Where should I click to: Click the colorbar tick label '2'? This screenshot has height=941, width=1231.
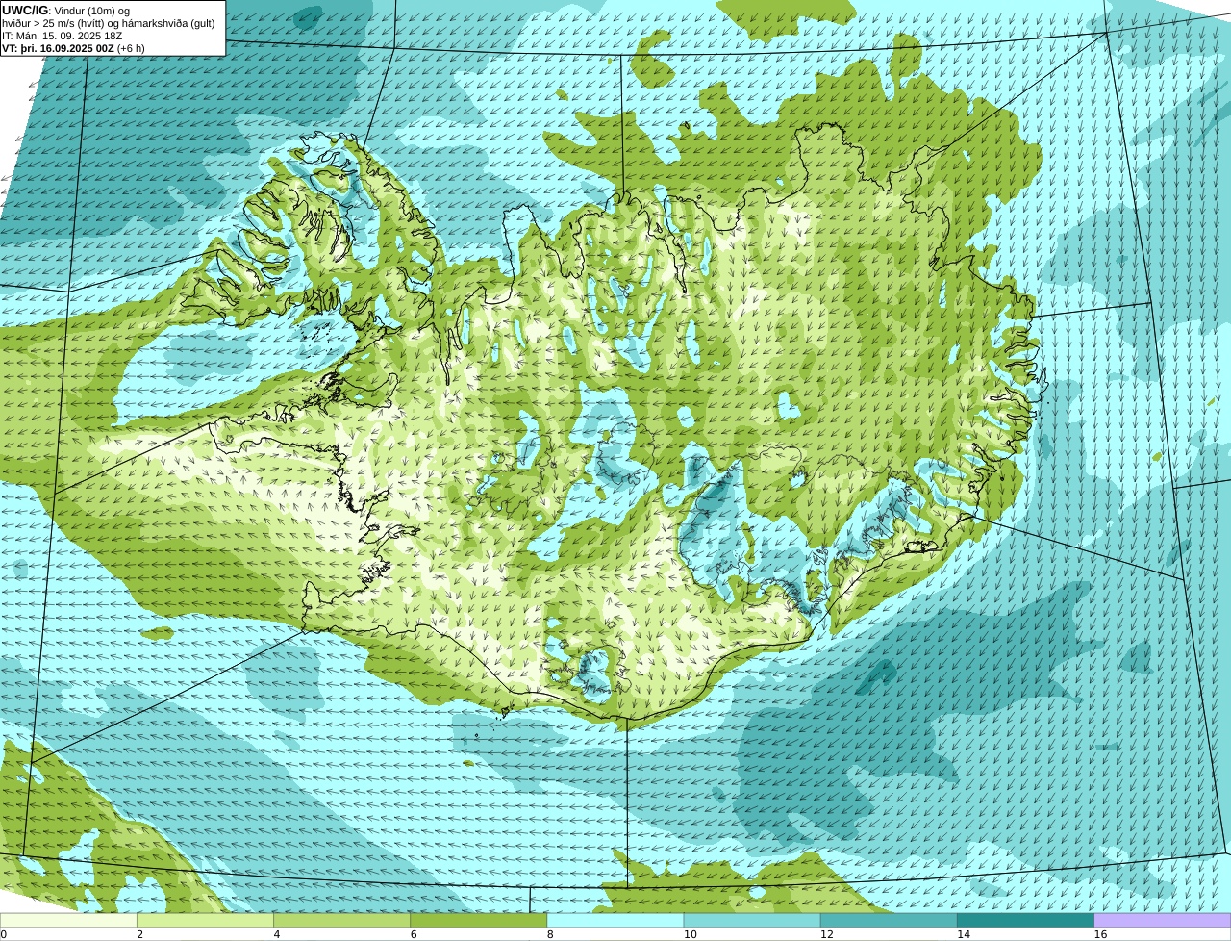coord(139,934)
